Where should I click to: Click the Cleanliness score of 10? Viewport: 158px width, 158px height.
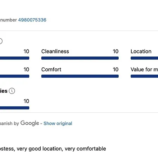pos(116,51)
